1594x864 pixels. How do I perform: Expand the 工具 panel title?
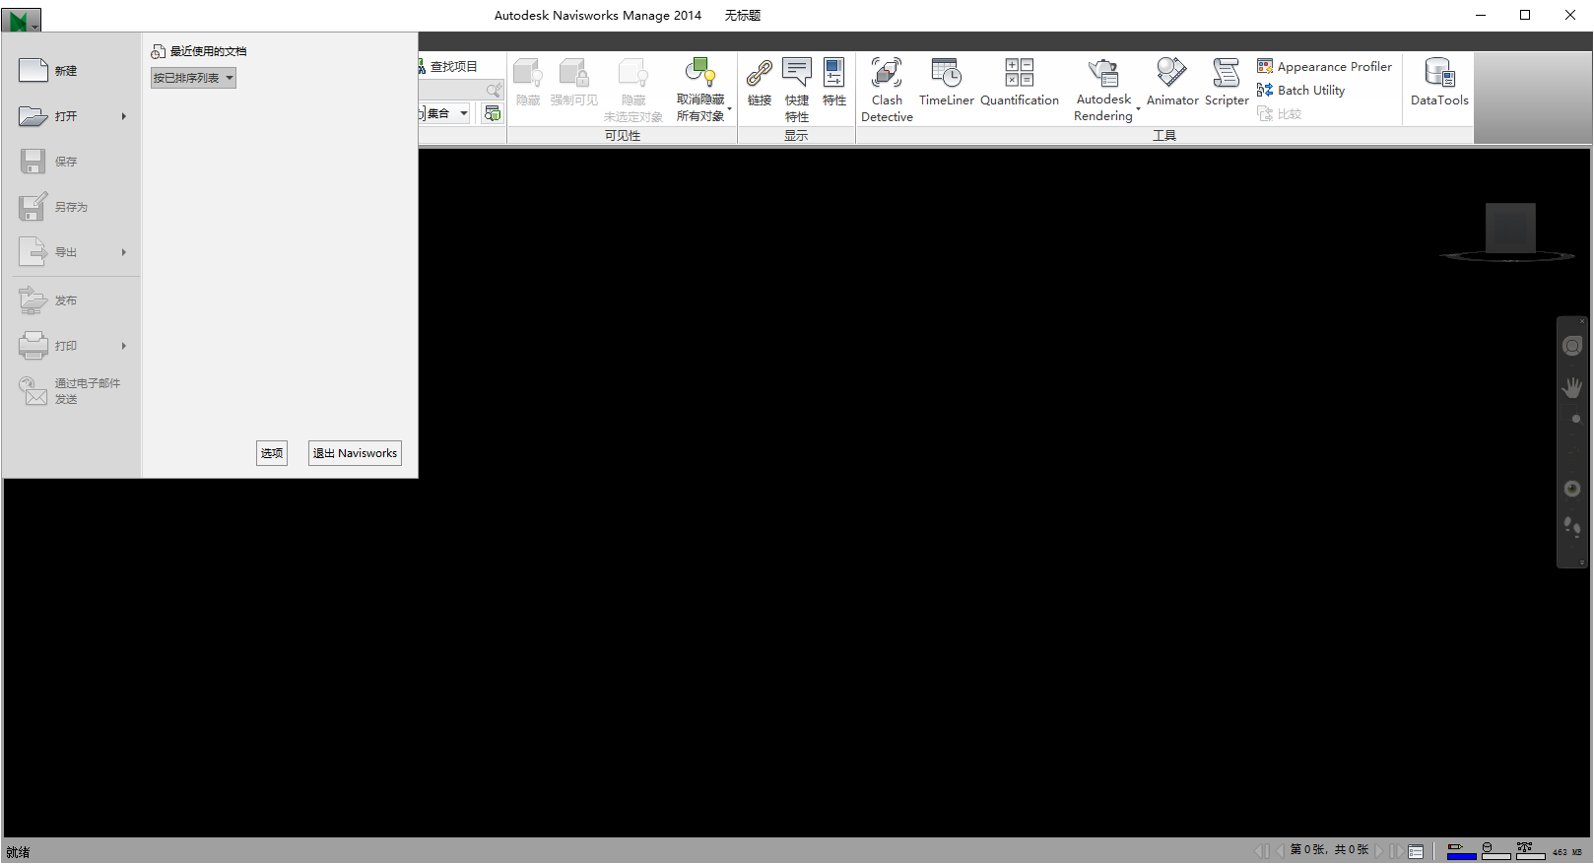pyautogui.click(x=1164, y=136)
